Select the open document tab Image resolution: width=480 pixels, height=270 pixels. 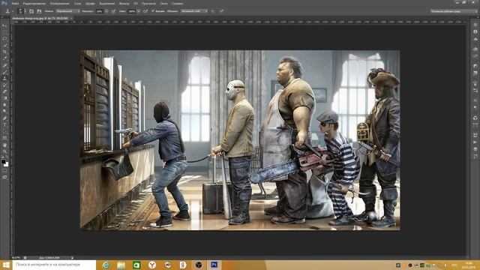40,18
